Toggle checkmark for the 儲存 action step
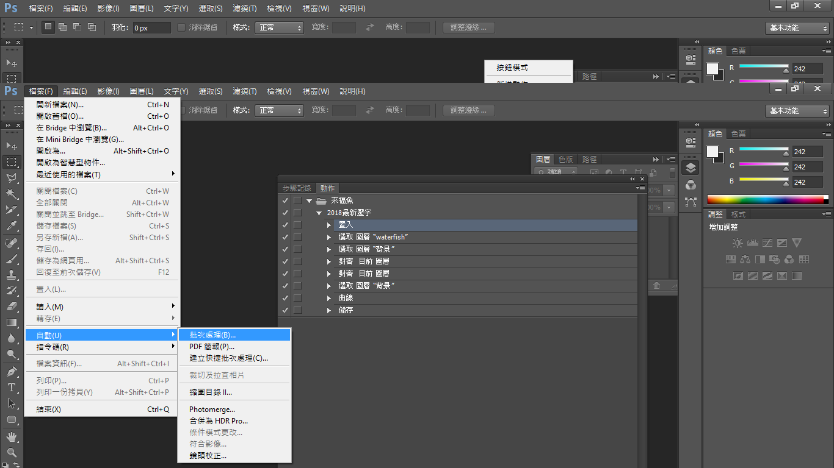The image size is (834, 468). coord(285,310)
